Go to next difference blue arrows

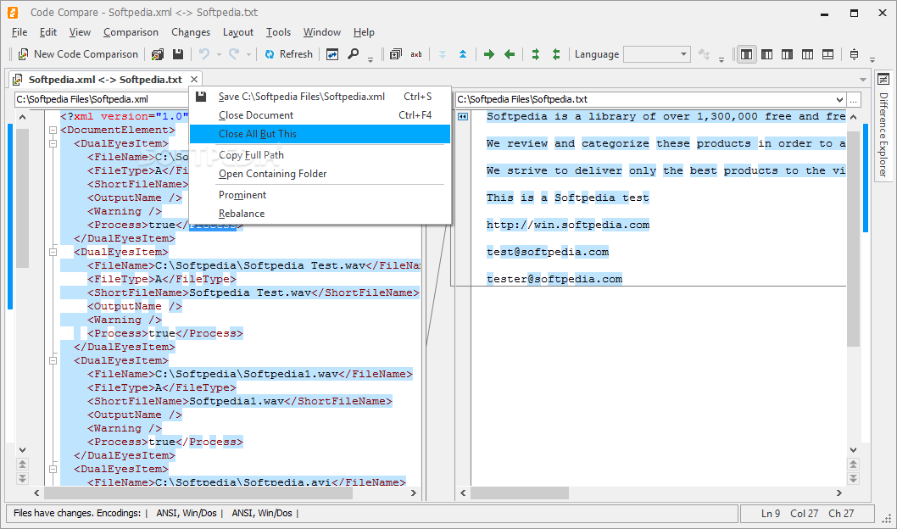pyautogui.click(x=443, y=54)
